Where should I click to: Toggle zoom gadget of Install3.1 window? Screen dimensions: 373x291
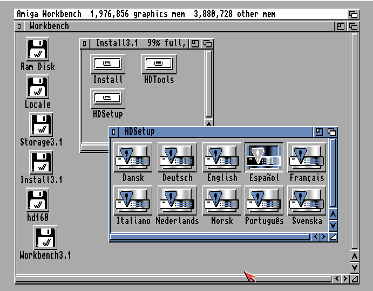click(195, 43)
